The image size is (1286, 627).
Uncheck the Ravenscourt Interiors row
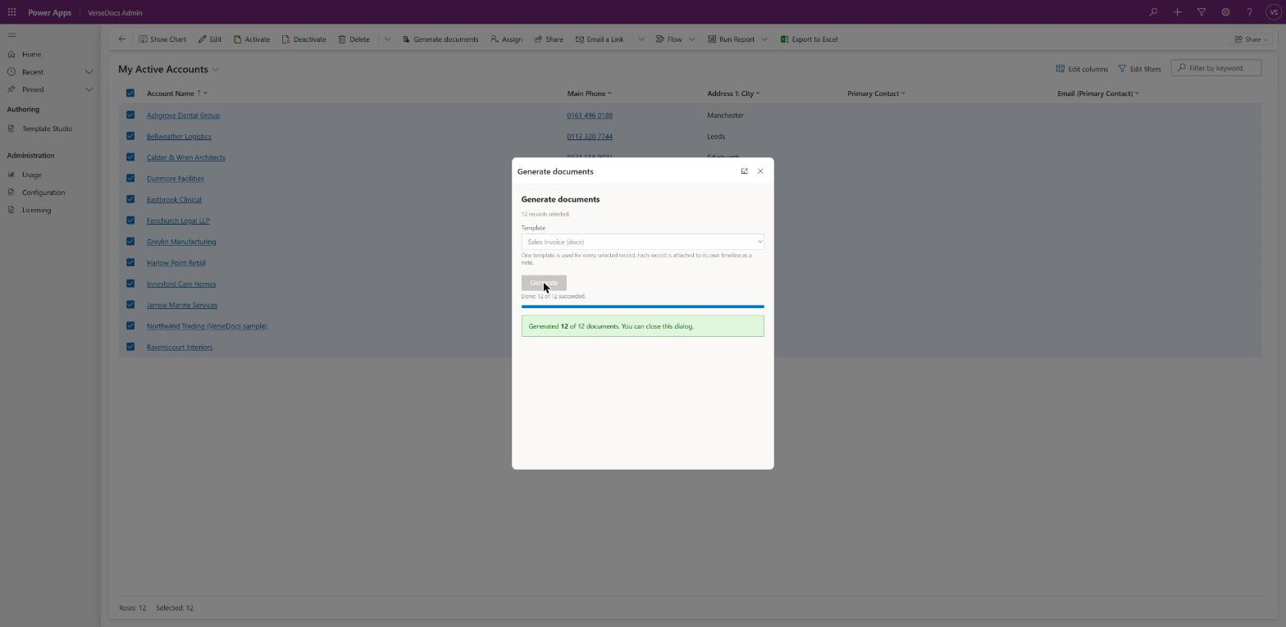click(x=130, y=347)
